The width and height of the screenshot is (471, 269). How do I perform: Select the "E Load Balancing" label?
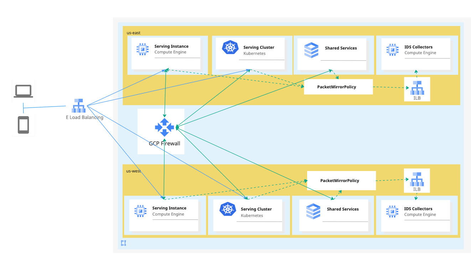[x=84, y=118]
